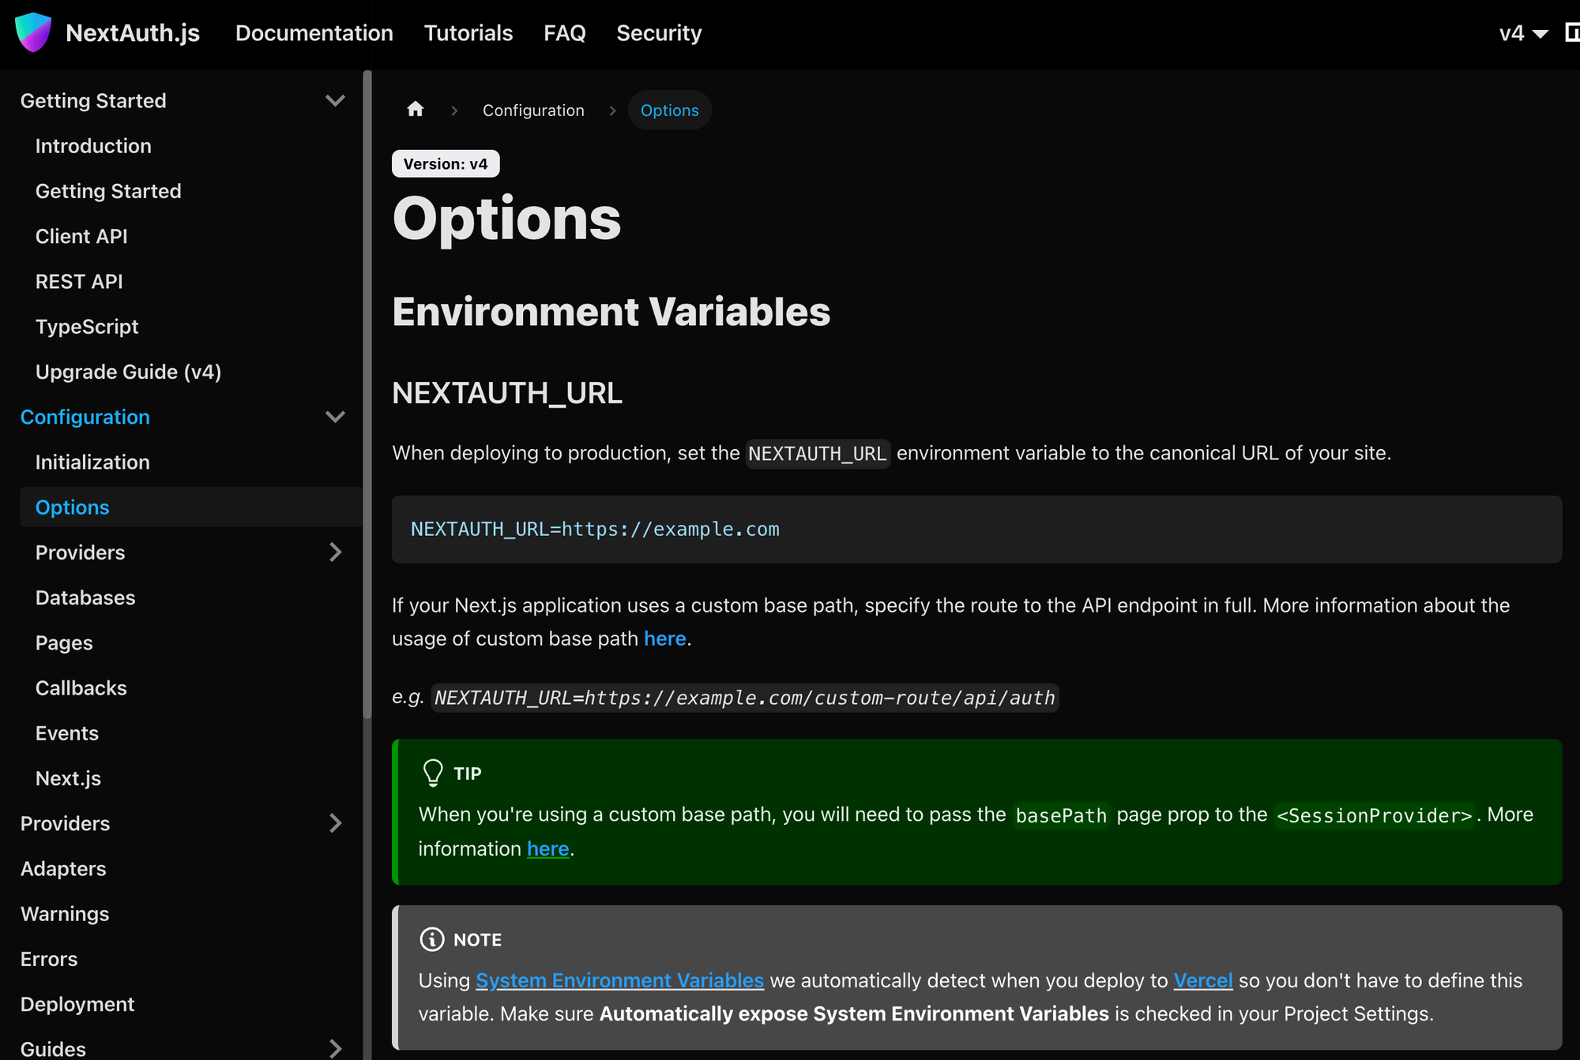The image size is (1580, 1060).
Task: Click the 'Version: v4' badge
Action: click(446, 163)
